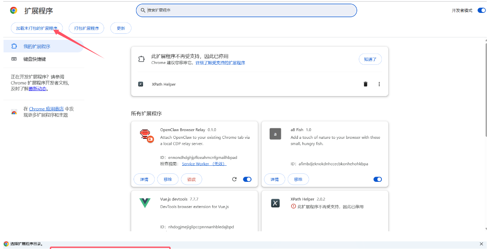The width and height of the screenshot is (490, 249).
Task: Click the 搜索扩展程序 search field
Action: click(x=246, y=10)
